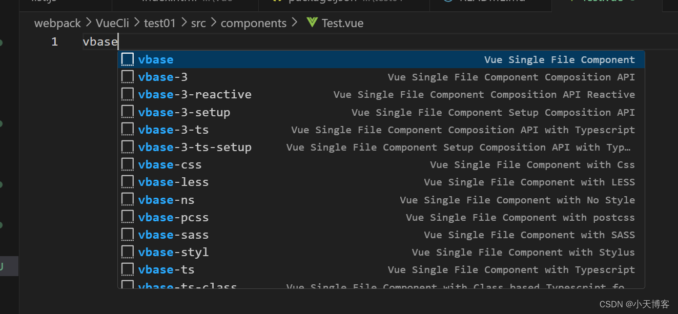The image size is (678, 314).
Task: Click the snippet icon beside vbase-styl
Action: tap(127, 252)
